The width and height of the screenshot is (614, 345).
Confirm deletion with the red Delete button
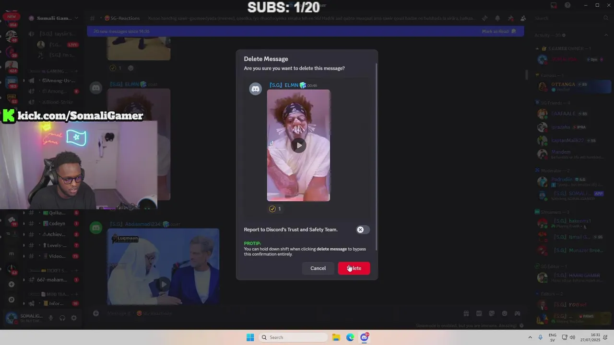tap(354, 268)
